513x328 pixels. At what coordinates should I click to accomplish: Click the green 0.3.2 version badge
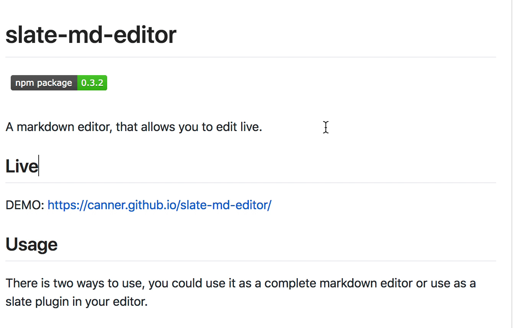pos(92,83)
